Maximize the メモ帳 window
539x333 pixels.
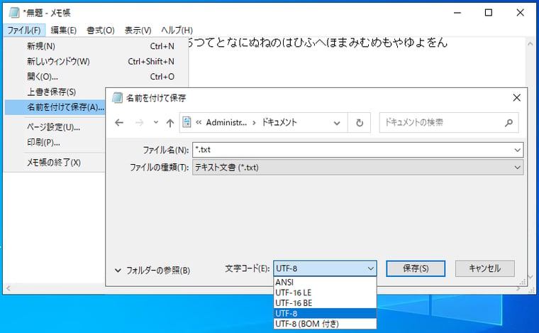[489, 13]
